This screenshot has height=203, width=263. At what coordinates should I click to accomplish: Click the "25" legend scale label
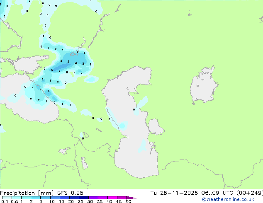(80, 201)
